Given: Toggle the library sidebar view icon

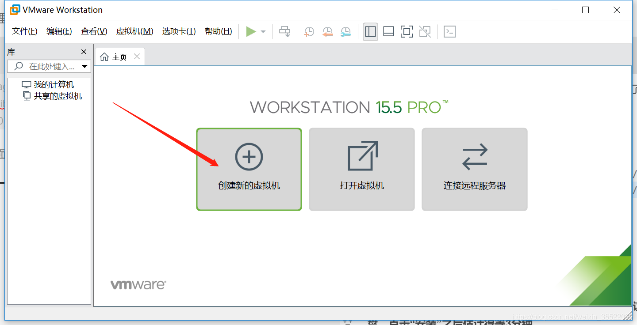Looking at the screenshot, I should 370,31.
